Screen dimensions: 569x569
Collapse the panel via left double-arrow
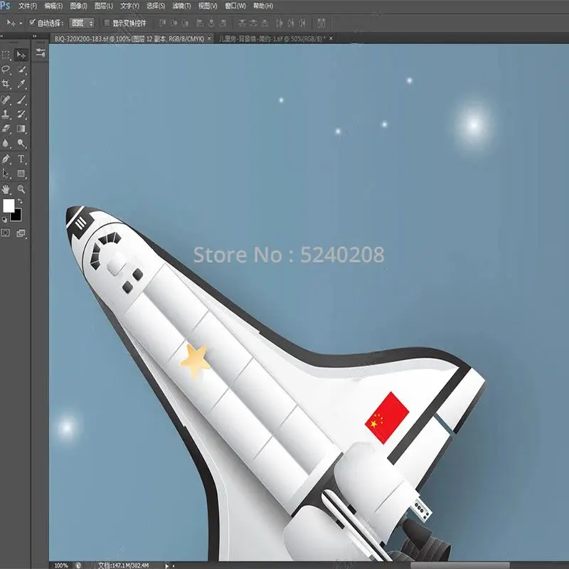pyautogui.click(x=2, y=36)
